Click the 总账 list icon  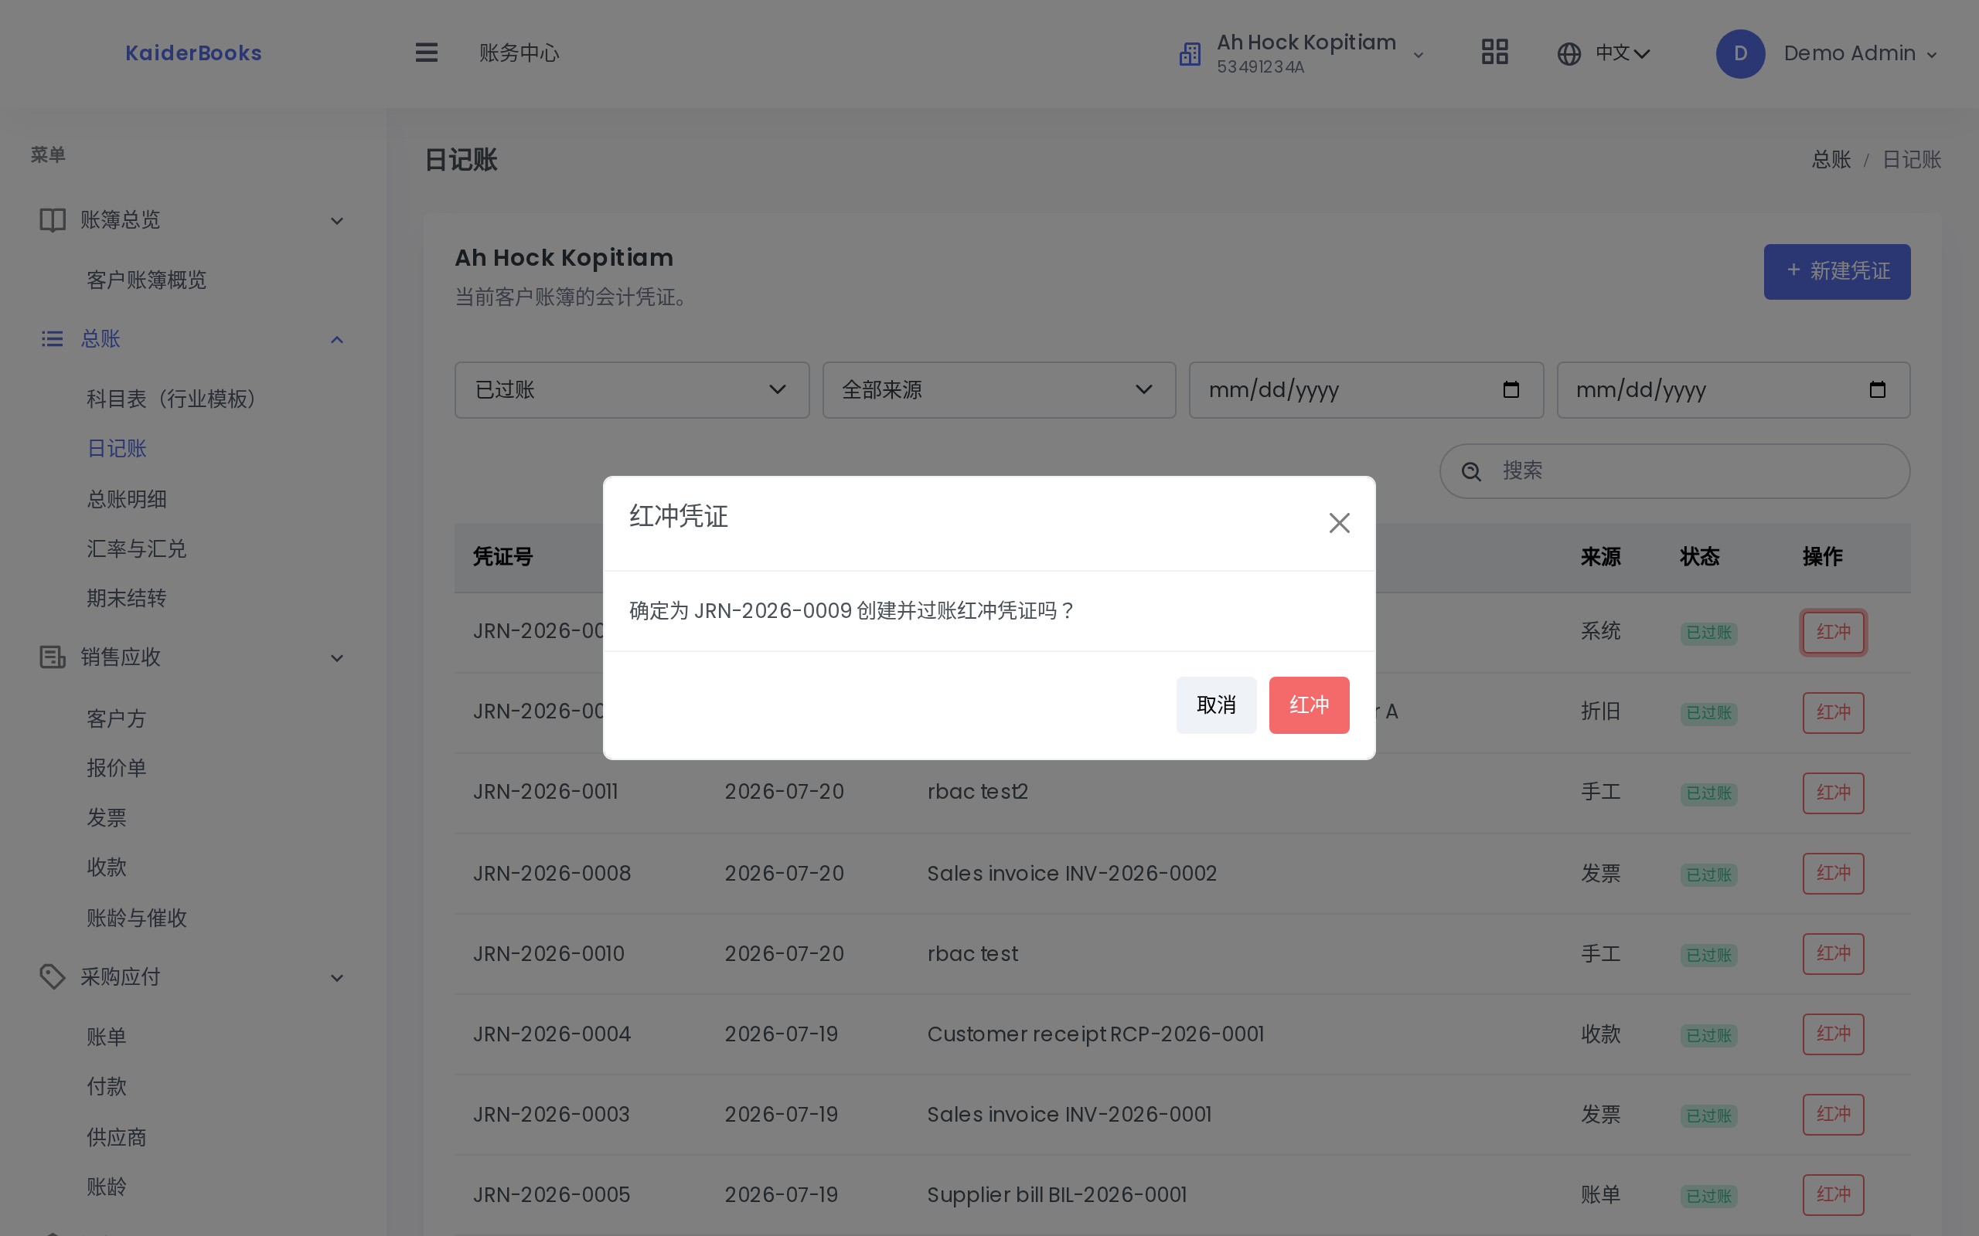[53, 338]
